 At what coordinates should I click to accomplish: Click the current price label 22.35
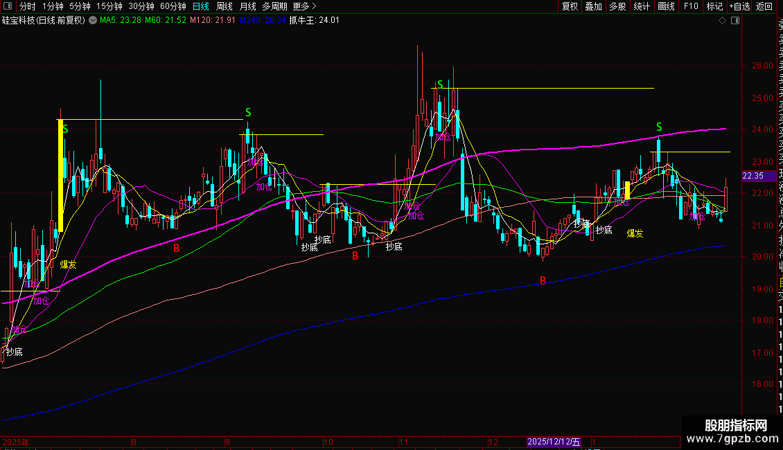coord(753,176)
